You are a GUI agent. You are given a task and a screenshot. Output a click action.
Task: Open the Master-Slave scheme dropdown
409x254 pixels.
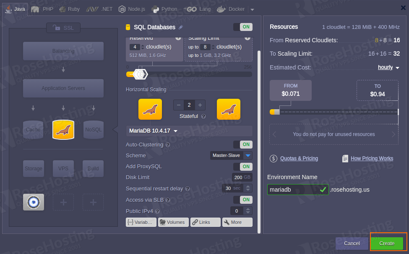point(232,156)
